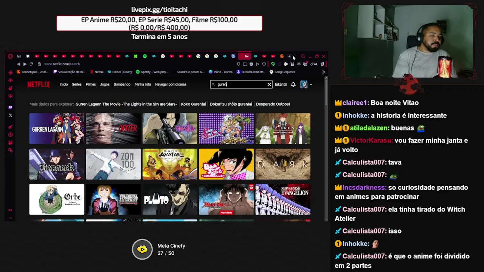Open the Opera GX menu logo
This screenshot has width=484, height=272.
point(10,56)
